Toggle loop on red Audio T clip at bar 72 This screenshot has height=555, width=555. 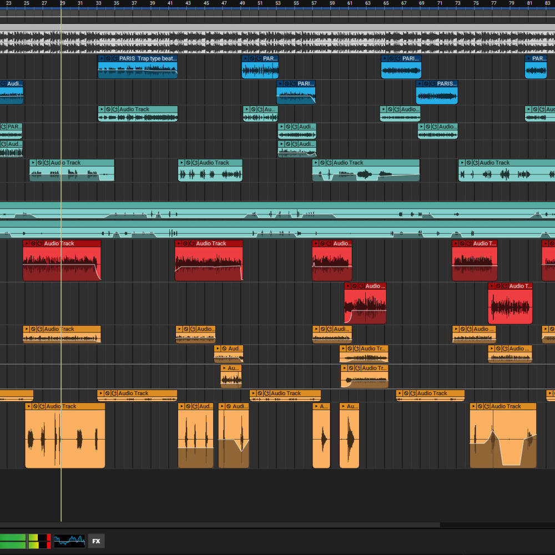(469, 244)
